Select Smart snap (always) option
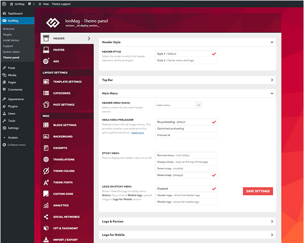Screen dimensions: 304x243 click(x=186, y=175)
